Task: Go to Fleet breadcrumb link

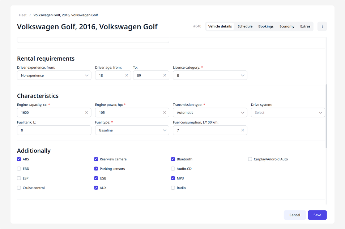Action: tap(23, 15)
